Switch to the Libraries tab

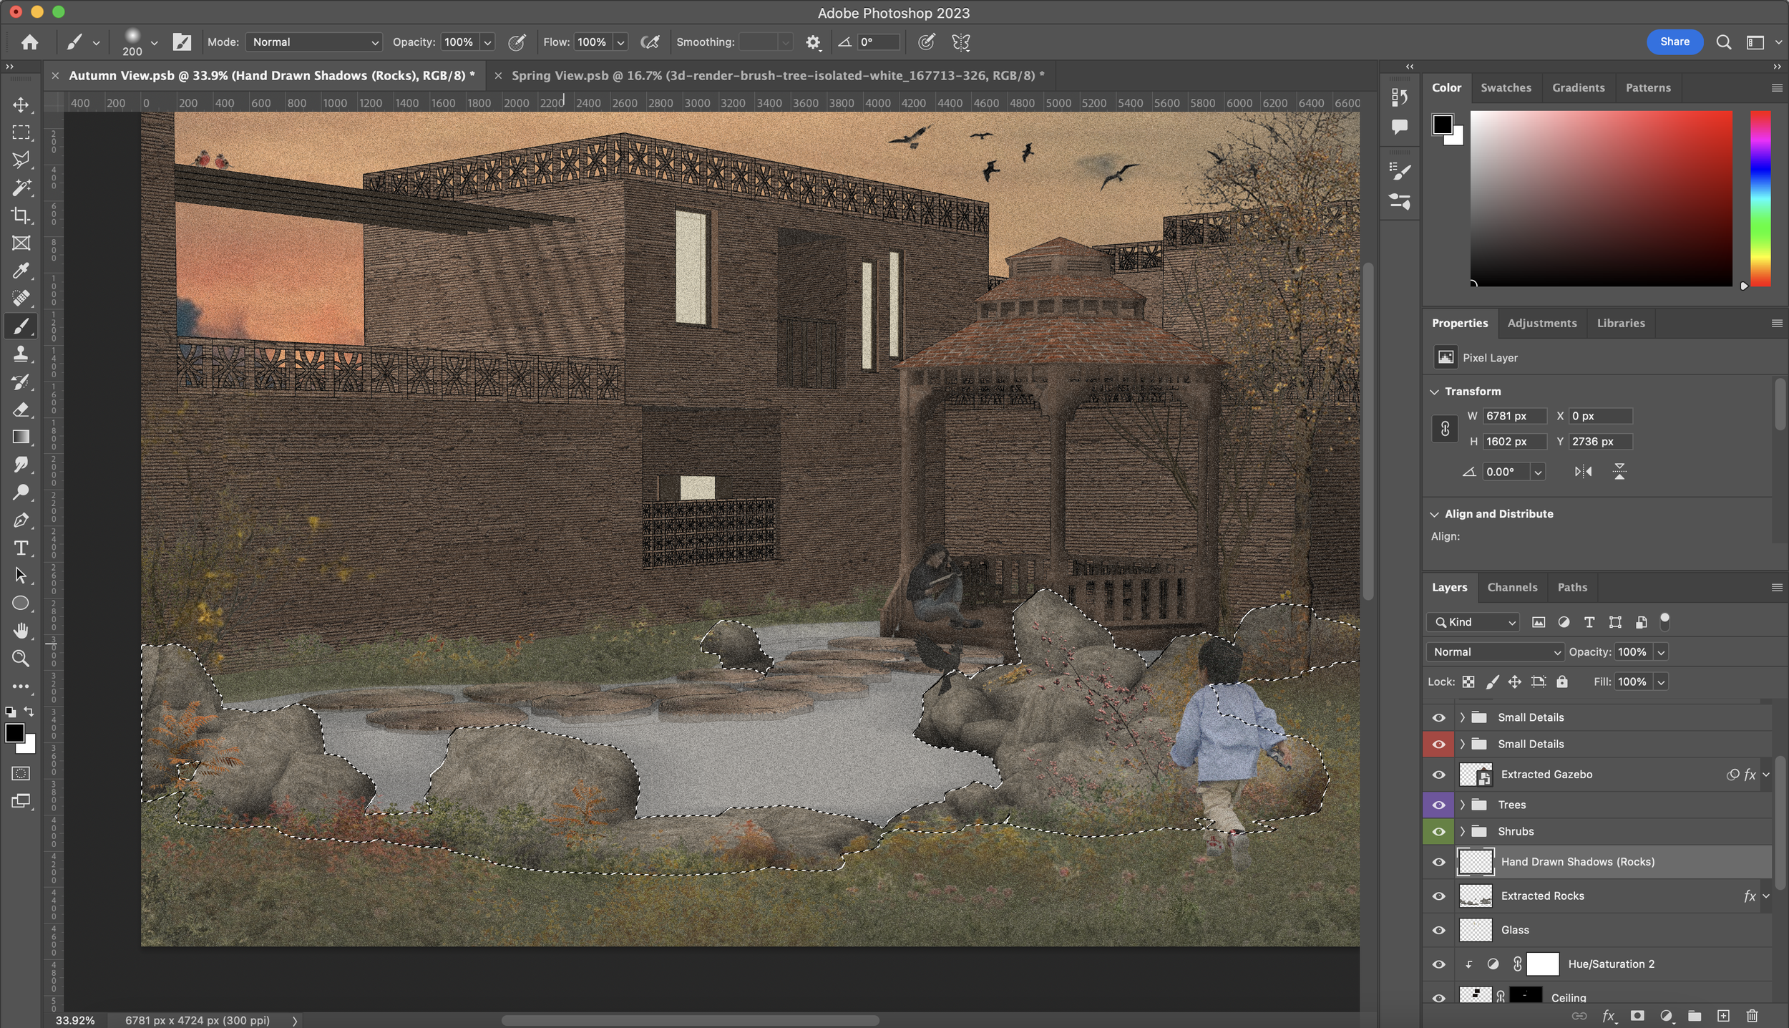[x=1621, y=324]
